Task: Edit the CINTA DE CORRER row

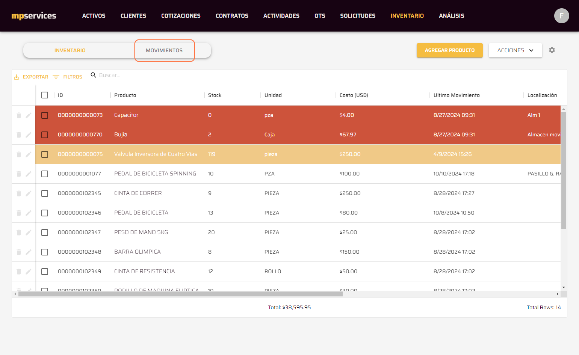Action: click(x=29, y=193)
